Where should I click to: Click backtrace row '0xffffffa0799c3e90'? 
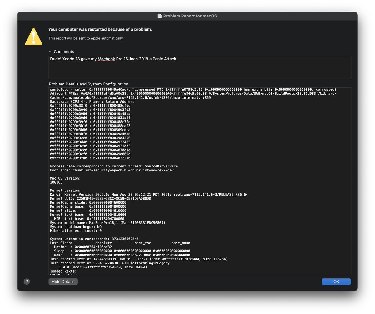point(90,146)
